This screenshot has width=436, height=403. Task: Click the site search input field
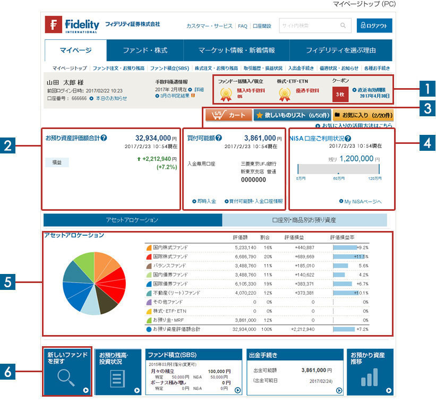315,25
